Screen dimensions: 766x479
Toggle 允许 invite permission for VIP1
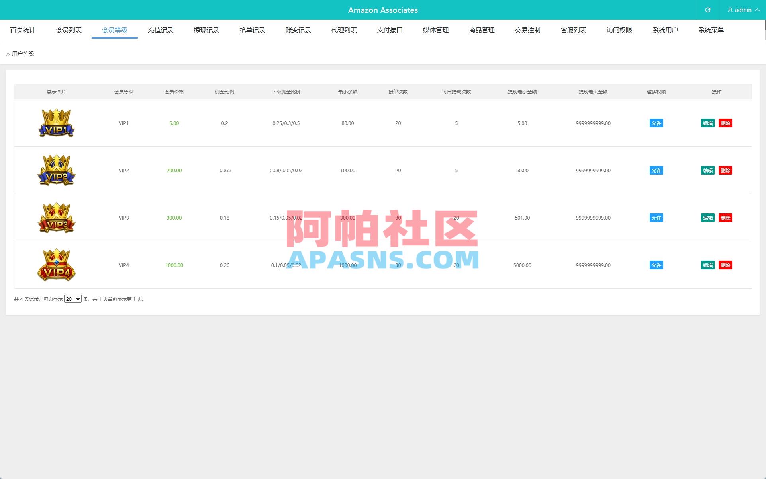(x=656, y=123)
